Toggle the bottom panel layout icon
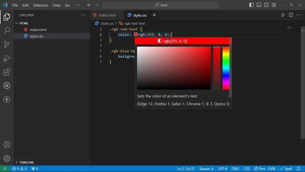The width and height of the screenshot is (305, 172). coord(259,5)
